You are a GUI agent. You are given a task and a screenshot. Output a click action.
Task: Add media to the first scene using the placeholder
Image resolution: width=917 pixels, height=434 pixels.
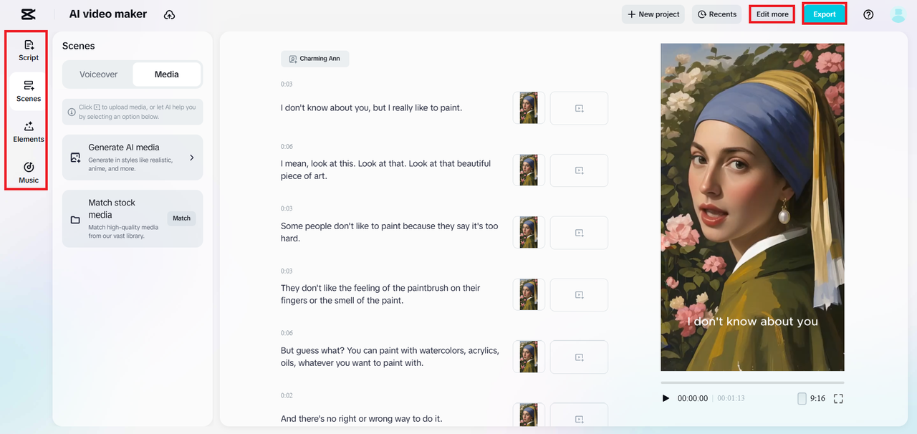[579, 107]
